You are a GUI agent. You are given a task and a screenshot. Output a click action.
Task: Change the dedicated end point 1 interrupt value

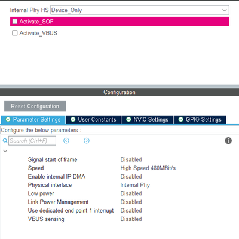(x=131, y=211)
